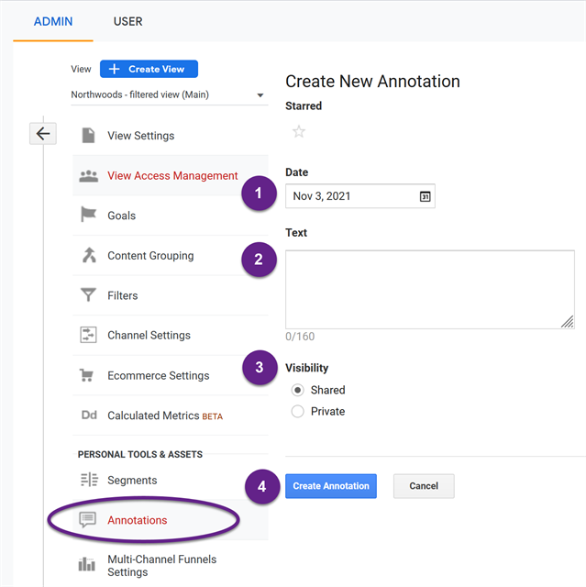The width and height of the screenshot is (586, 587).
Task: Click the View Access Management people icon
Action: (89, 176)
